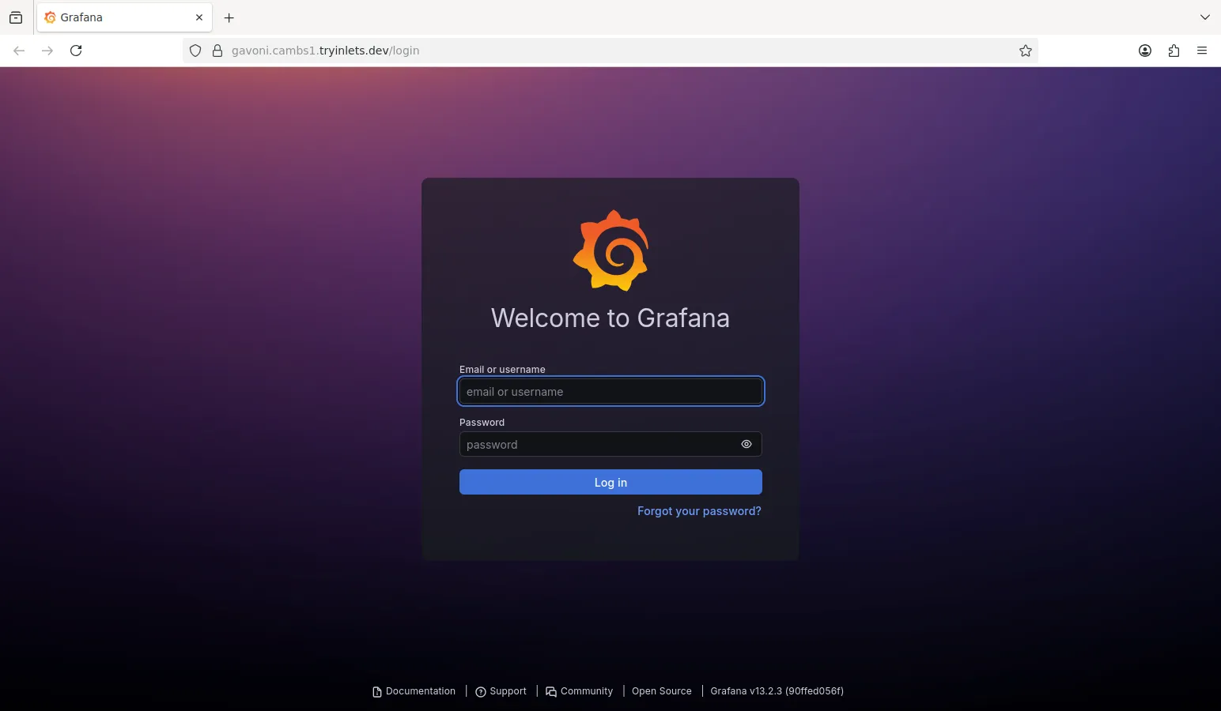Open the Support footer link
This screenshot has width=1221, height=711.
pyautogui.click(x=501, y=691)
